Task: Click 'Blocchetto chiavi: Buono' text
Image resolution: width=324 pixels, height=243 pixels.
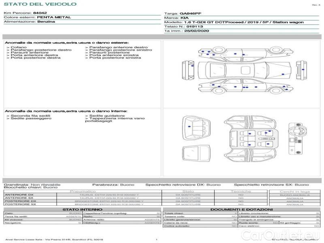Action: 31,188
